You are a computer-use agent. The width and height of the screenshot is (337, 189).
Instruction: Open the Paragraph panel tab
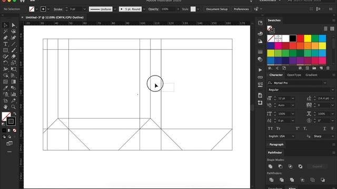(x=276, y=145)
